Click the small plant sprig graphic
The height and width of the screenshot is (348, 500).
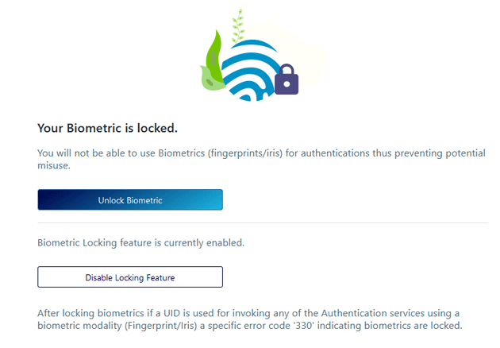point(237,26)
